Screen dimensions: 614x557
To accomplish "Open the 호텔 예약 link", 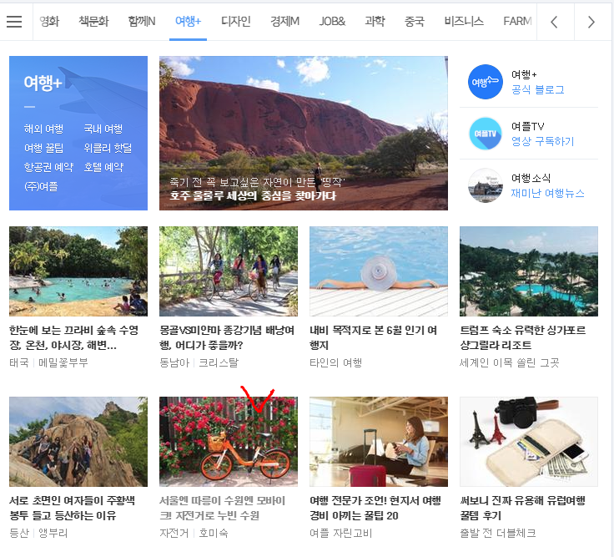I will point(103,167).
